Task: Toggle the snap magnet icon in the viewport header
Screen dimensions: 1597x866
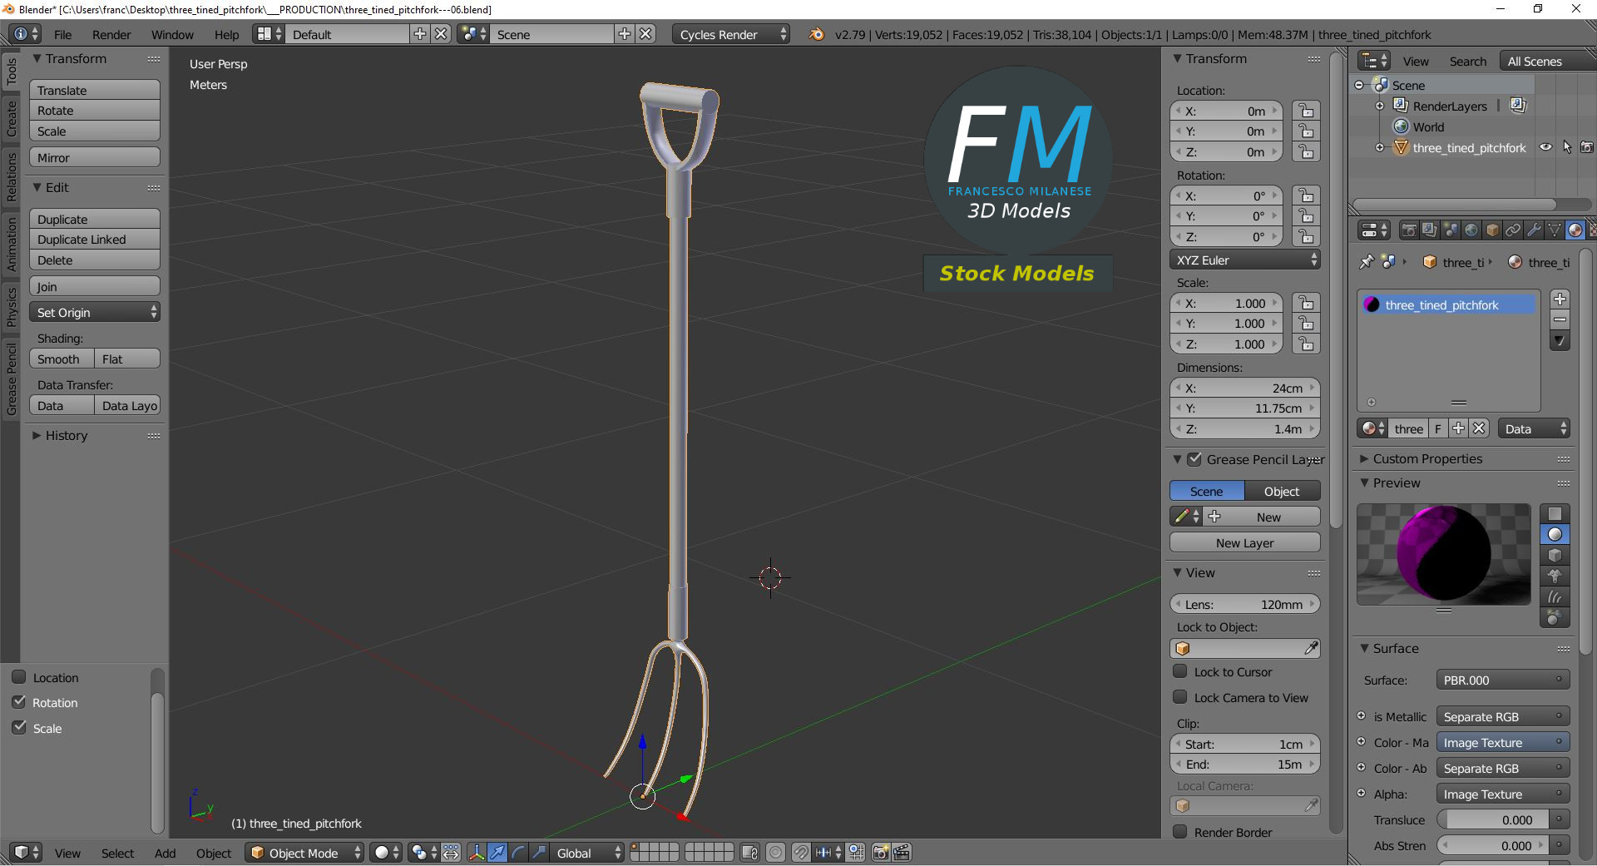Action: (x=800, y=853)
